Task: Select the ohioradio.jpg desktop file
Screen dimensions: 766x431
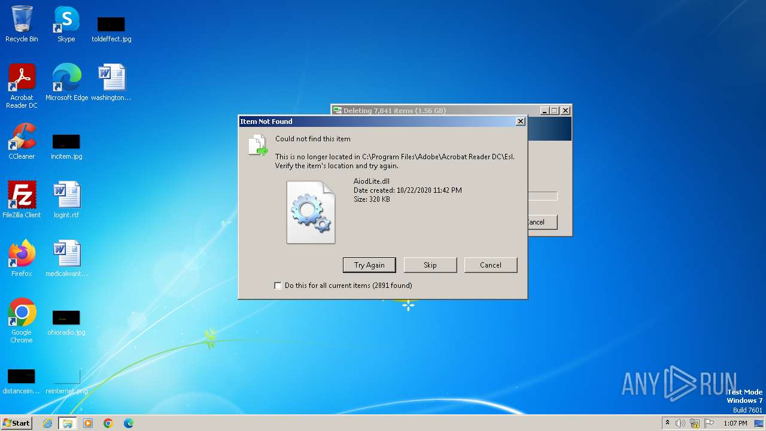Action: click(66, 323)
